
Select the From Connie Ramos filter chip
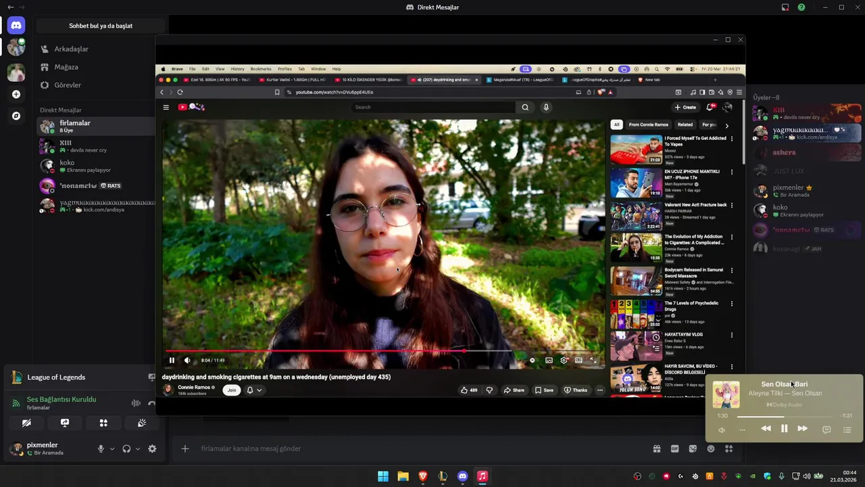click(648, 124)
